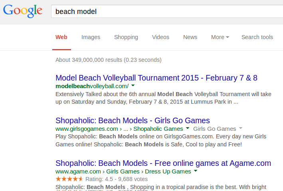Expand the More dropdown menu
This screenshot has width=283, height=191.
pyautogui.click(x=220, y=37)
